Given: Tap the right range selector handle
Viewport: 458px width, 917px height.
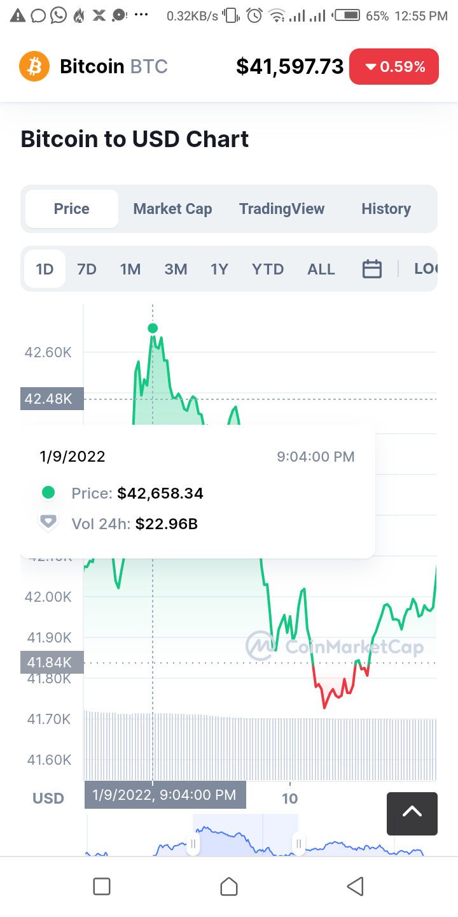Looking at the screenshot, I should (298, 844).
